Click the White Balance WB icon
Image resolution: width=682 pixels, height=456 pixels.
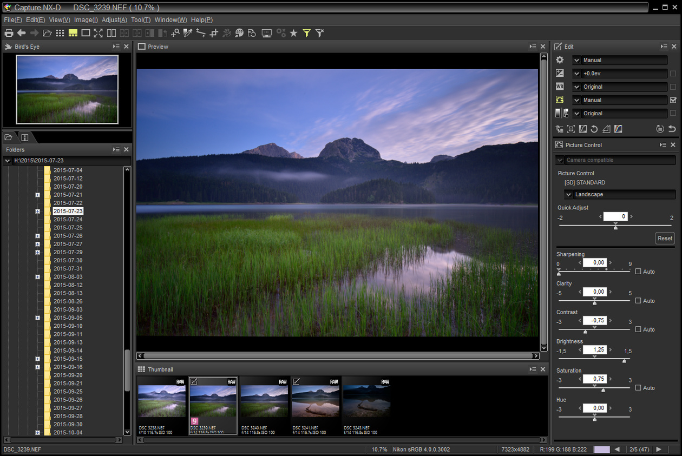[559, 87]
